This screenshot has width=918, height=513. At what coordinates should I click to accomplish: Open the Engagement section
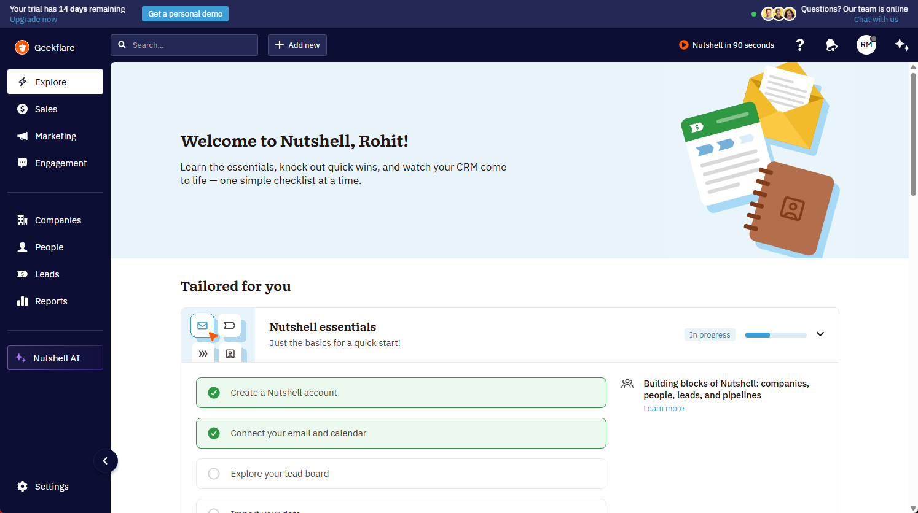[x=55, y=163]
